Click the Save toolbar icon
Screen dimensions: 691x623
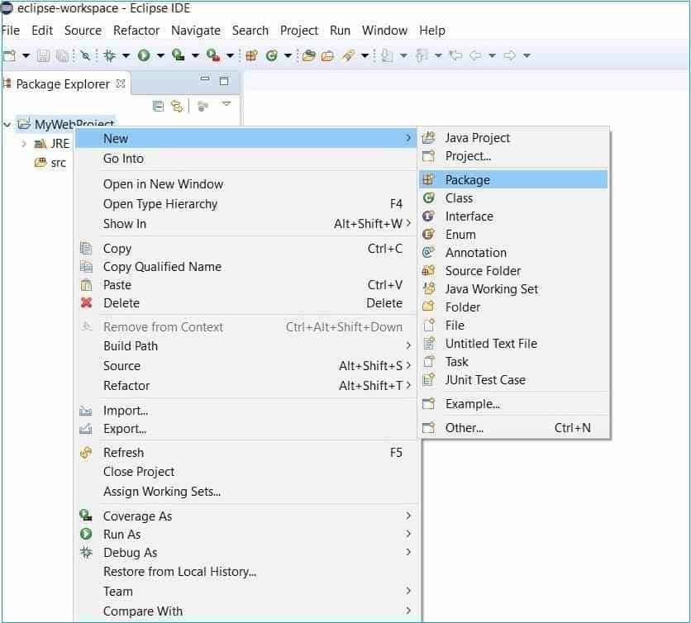point(43,55)
